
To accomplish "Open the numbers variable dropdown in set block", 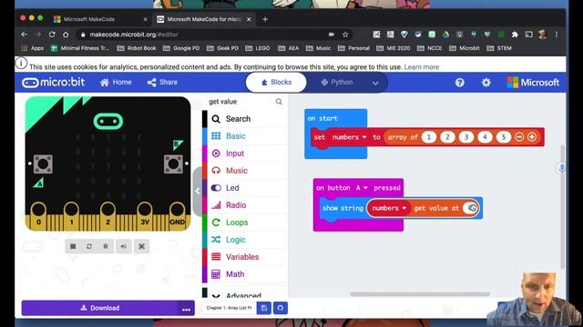I will (x=349, y=137).
